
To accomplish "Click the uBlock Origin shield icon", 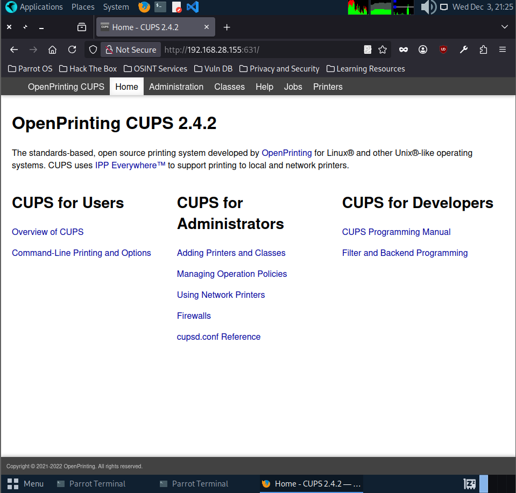I will click(x=443, y=49).
